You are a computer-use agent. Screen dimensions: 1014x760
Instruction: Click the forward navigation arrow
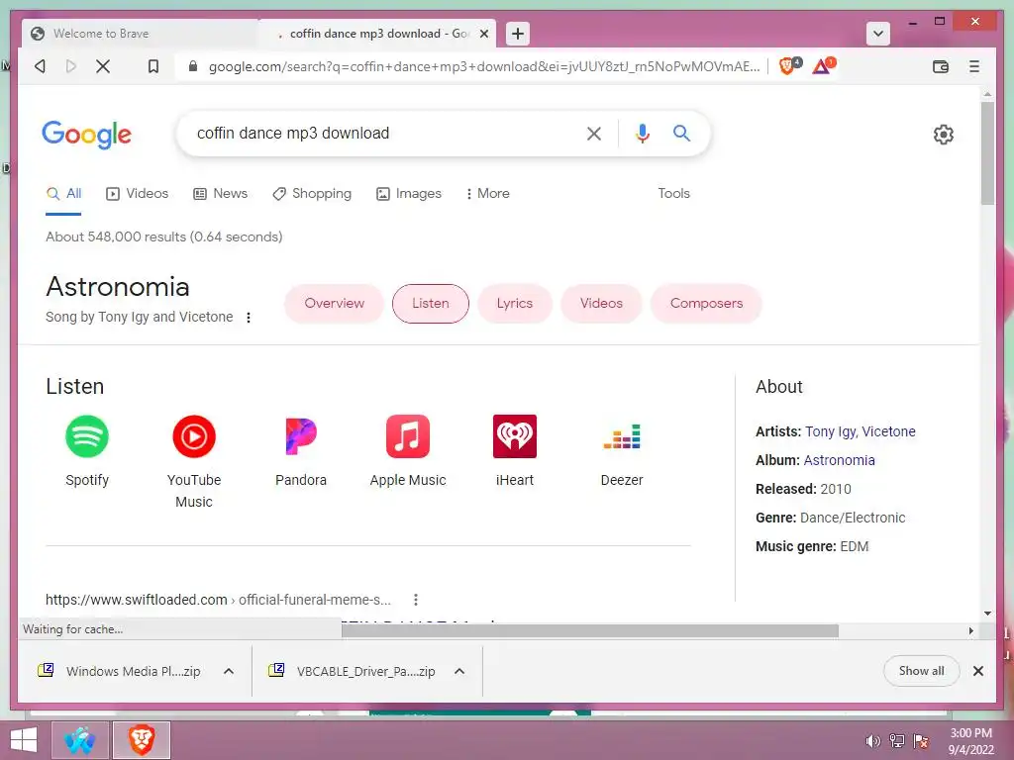click(x=71, y=66)
